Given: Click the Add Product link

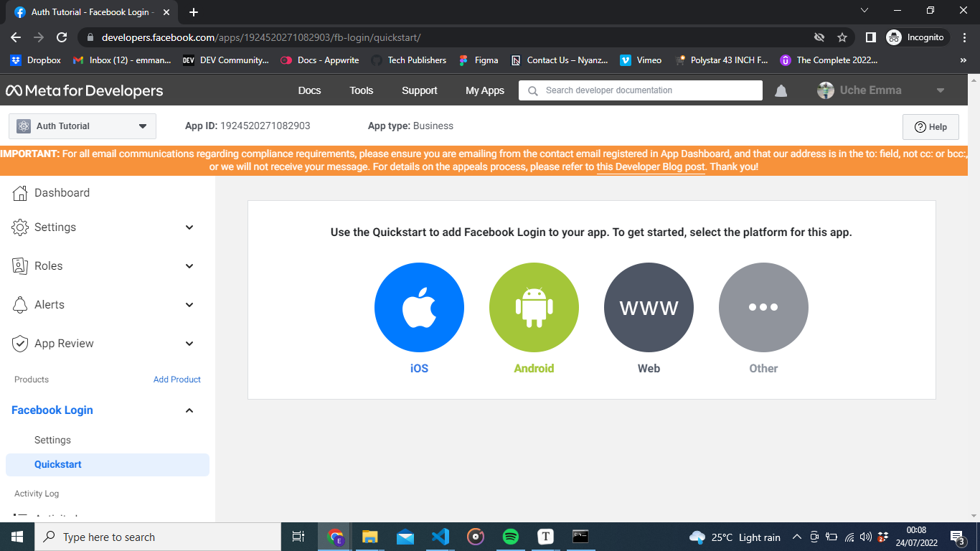Looking at the screenshot, I should pos(177,380).
